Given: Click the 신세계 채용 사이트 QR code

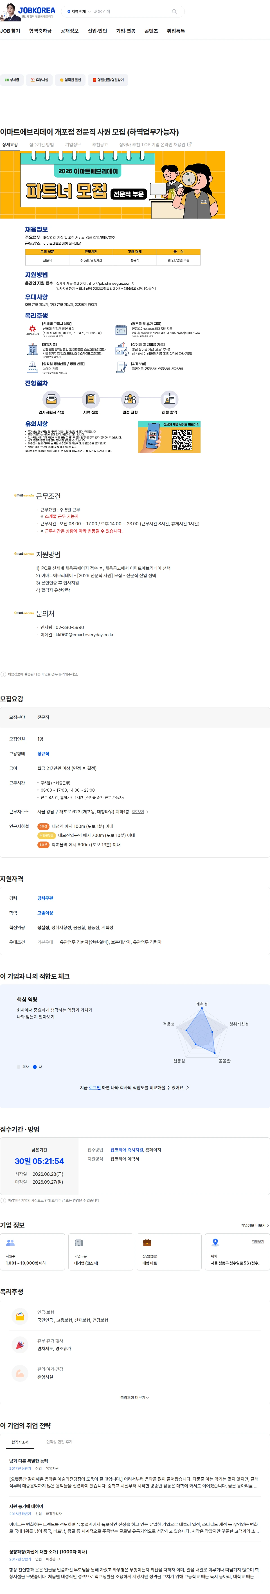Looking at the screenshot, I should click(x=182, y=439).
